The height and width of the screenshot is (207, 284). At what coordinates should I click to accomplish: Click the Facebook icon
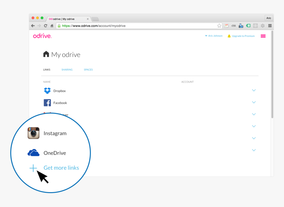[47, 103]
